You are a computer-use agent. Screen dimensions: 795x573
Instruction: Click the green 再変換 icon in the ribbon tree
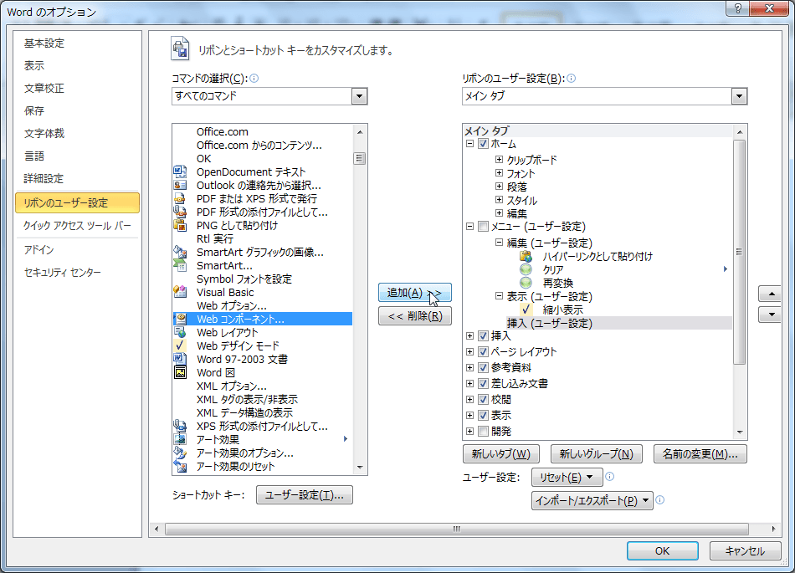click(526, 283)
